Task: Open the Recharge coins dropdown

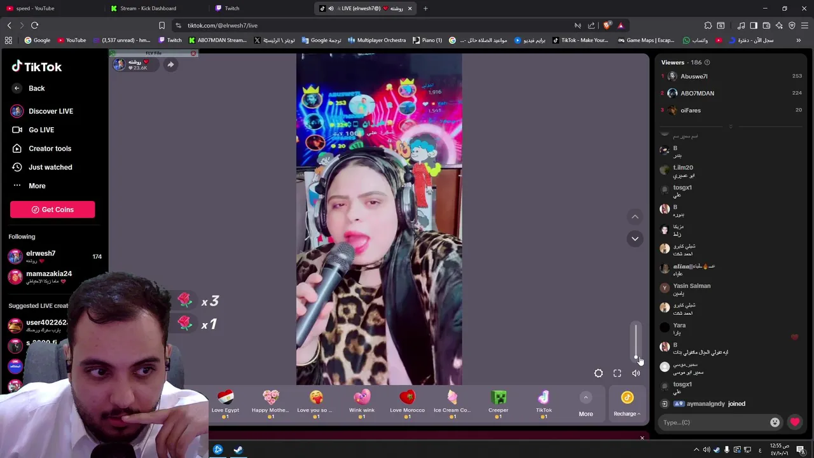Action: pos(627,405)
